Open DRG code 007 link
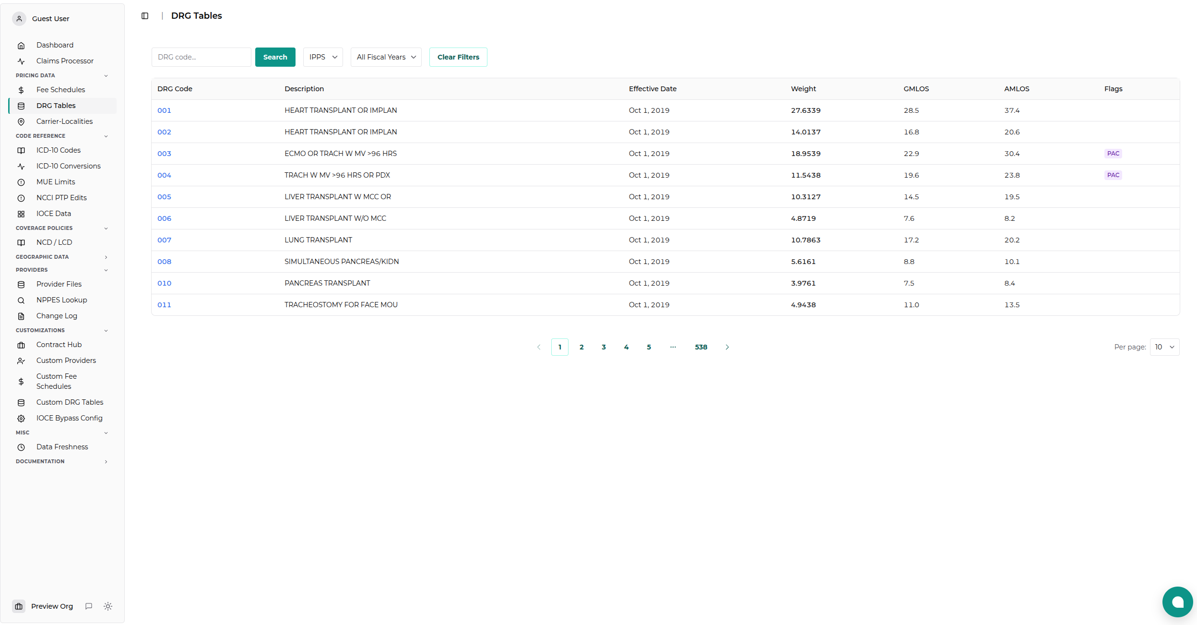Viewport: 1197px width, 625px height. pos(164,240)
